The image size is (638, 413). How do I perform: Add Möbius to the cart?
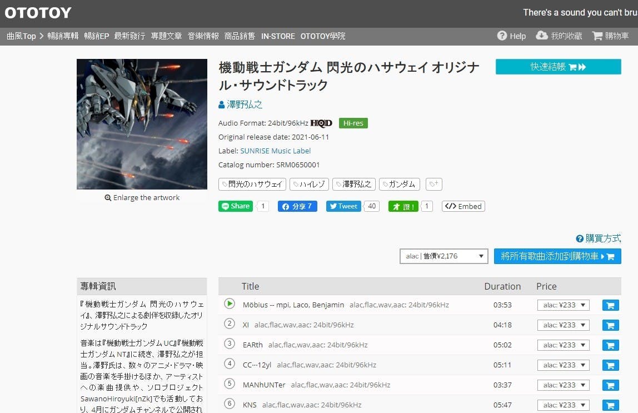(x=610, y=305)
